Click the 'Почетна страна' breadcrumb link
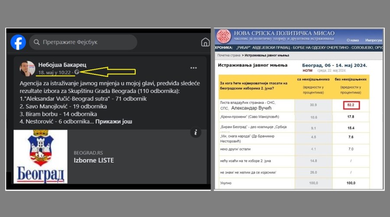This screenshot has width=390, height=217. tap(229, 55)
